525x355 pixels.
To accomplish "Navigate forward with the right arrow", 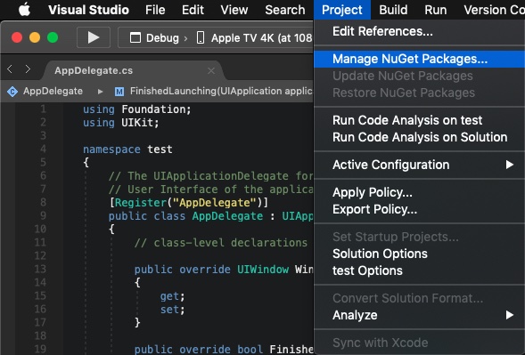I will click(28, 69).
